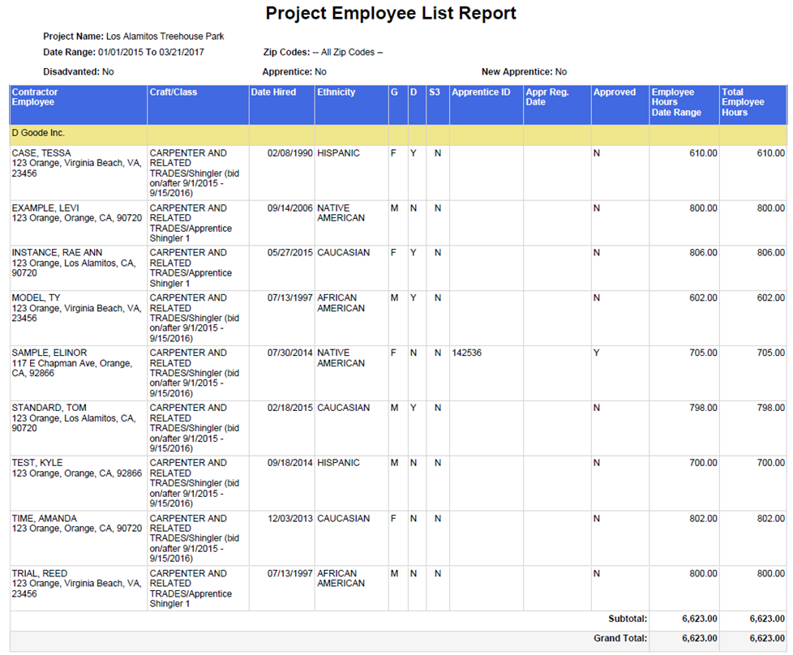Click 'AFRICAN AMERICAN' ethnicity for Model, Ty
Screen dimensions: 793x655
pos(341,302)
